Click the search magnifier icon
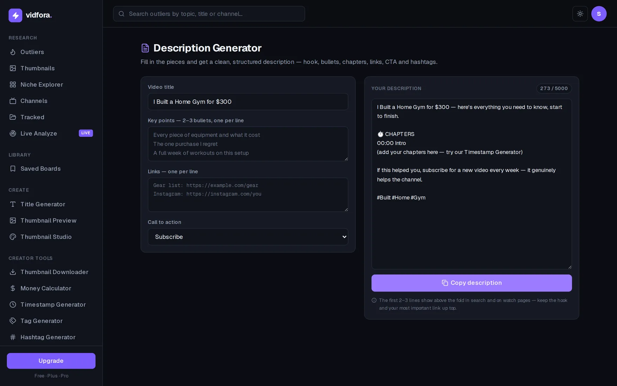 (x=122, y=14)
